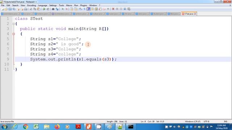Cut selection with the scissors icon
Screen dimensions: 232x130
point(31,9)
